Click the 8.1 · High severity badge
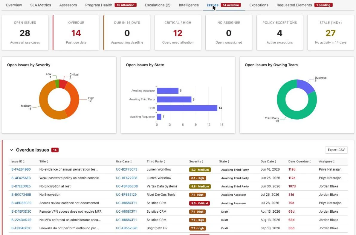This screenshot has width=356, height=235. point(198,178)
